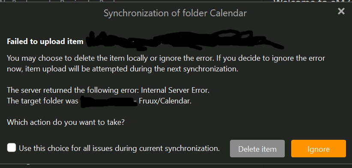Choose the orange Ignore button
This screenshot has height=168, width=352.
click(x=318, y=149)
